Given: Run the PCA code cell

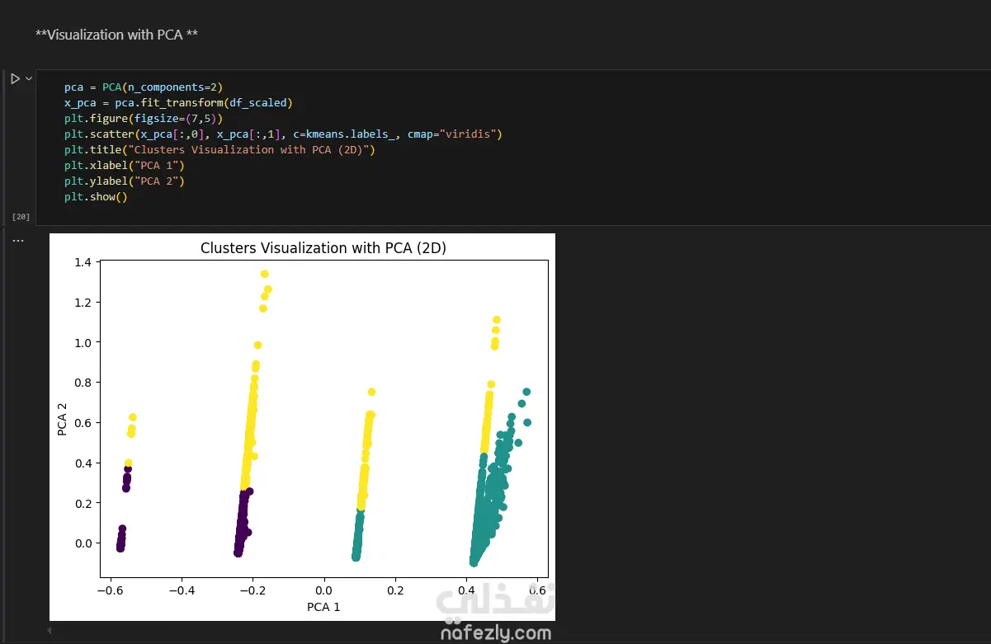Looking at the screenshot, I should [15, 78].
